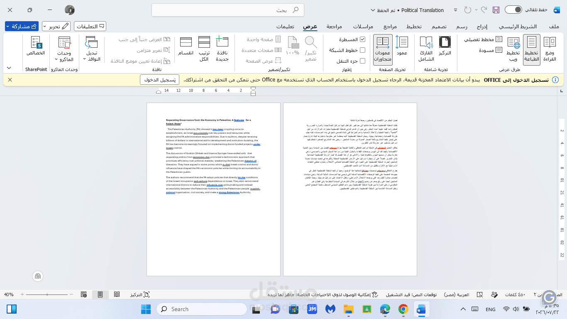Click the Save icon in title bar
This screenshot has height=319, width=567.
(x=496, y=10)
